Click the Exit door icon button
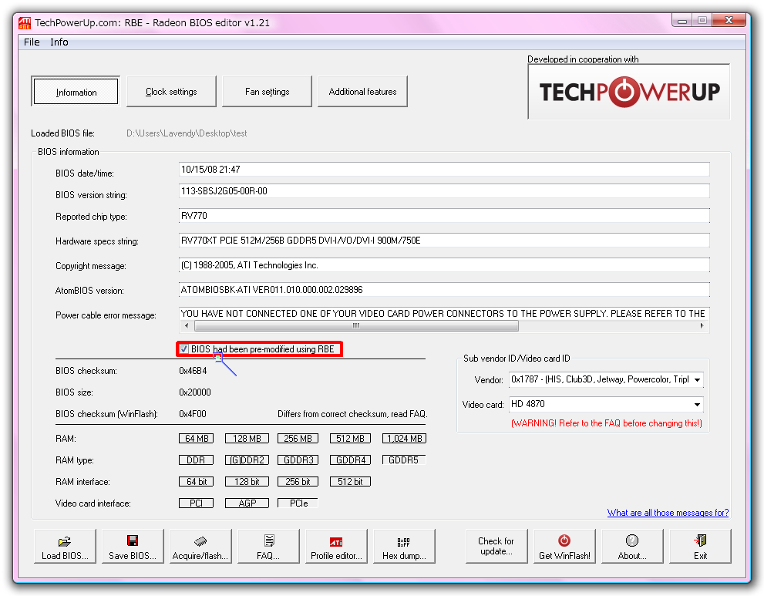Screen dimensions: 764x596 [x=700, y=547]
